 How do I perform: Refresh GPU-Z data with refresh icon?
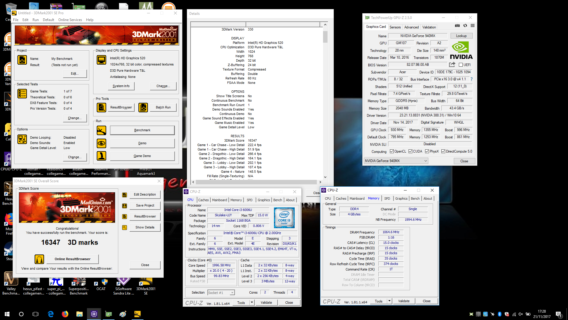coord(465,26)
